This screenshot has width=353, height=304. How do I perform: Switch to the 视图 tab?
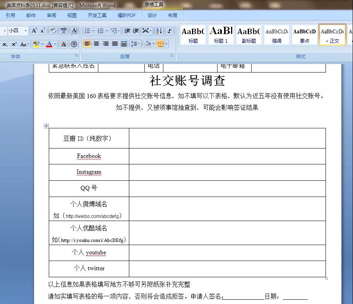tap(72, 16)
